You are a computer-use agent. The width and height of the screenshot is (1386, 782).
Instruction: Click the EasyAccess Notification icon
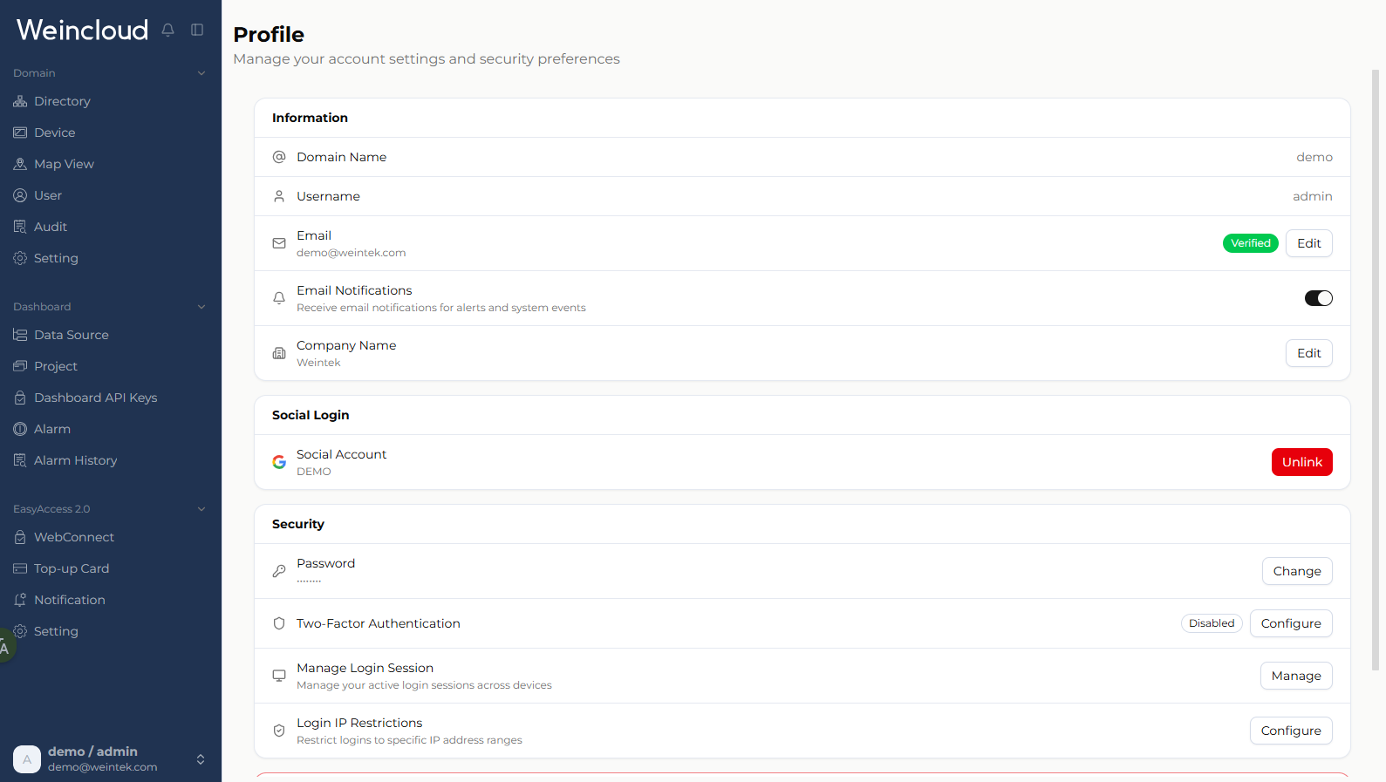click(20, 600)
